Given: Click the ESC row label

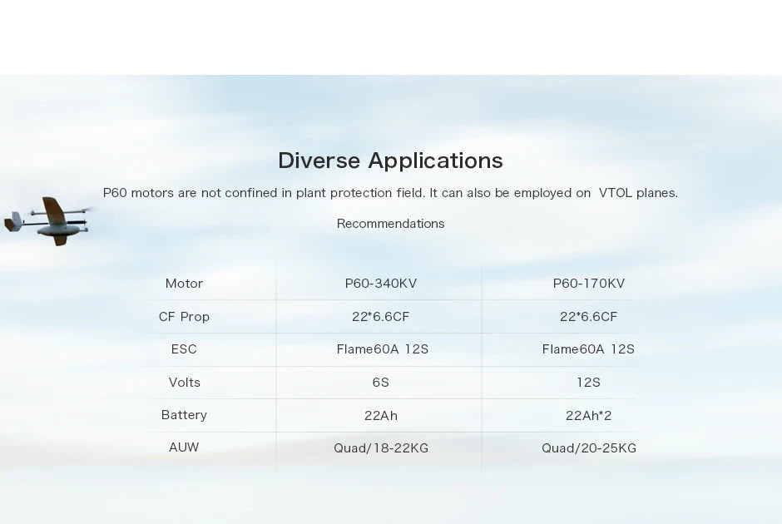Looking at the screenshot, I should 184,349.
